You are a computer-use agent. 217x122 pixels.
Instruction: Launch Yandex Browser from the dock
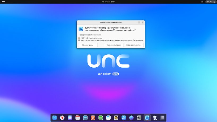pos(62,118)
